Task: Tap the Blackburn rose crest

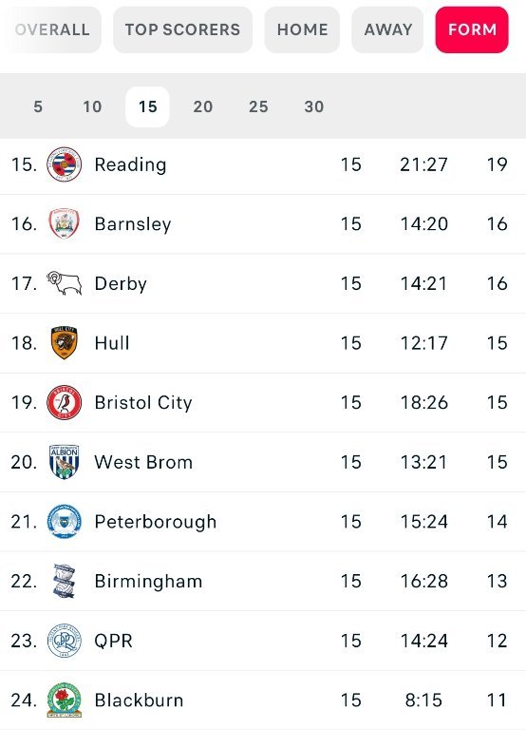Action: coord(65,701)
